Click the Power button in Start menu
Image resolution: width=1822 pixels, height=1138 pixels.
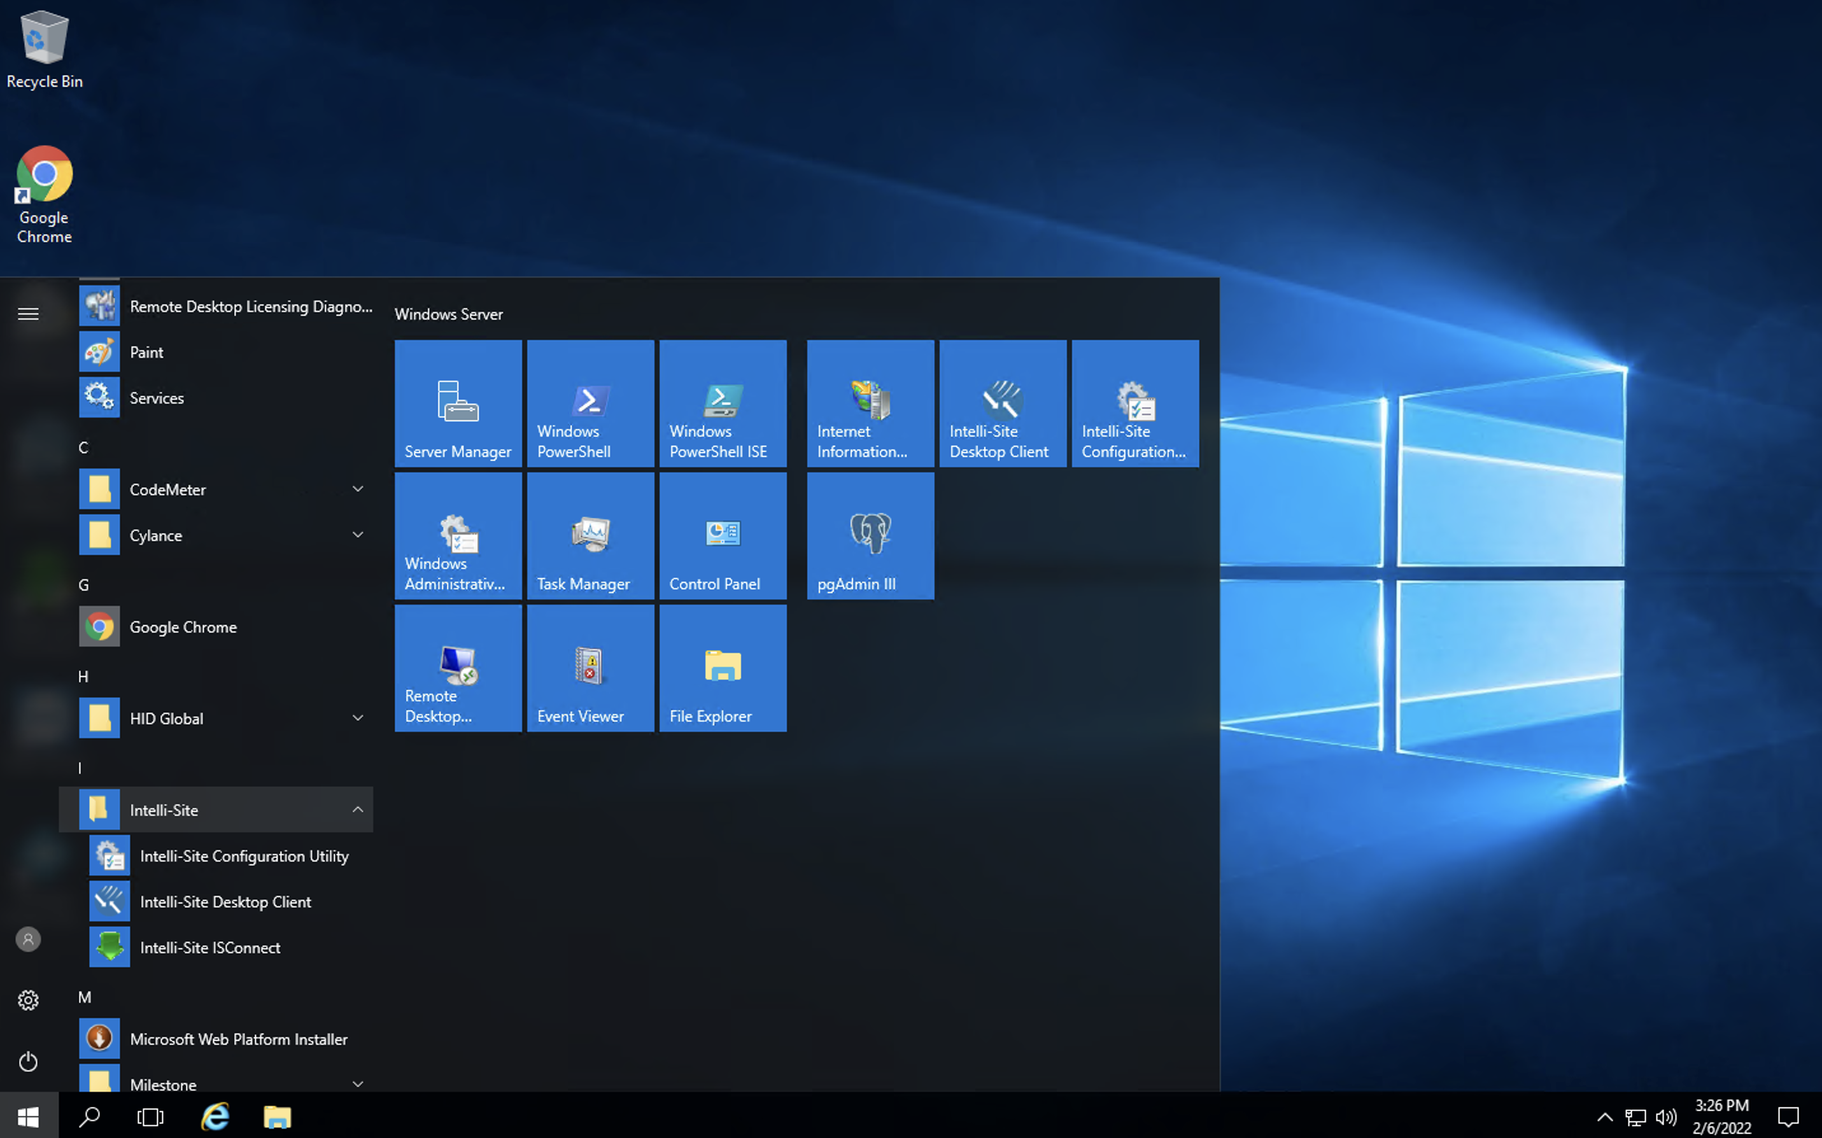[x=28, y=1061]
